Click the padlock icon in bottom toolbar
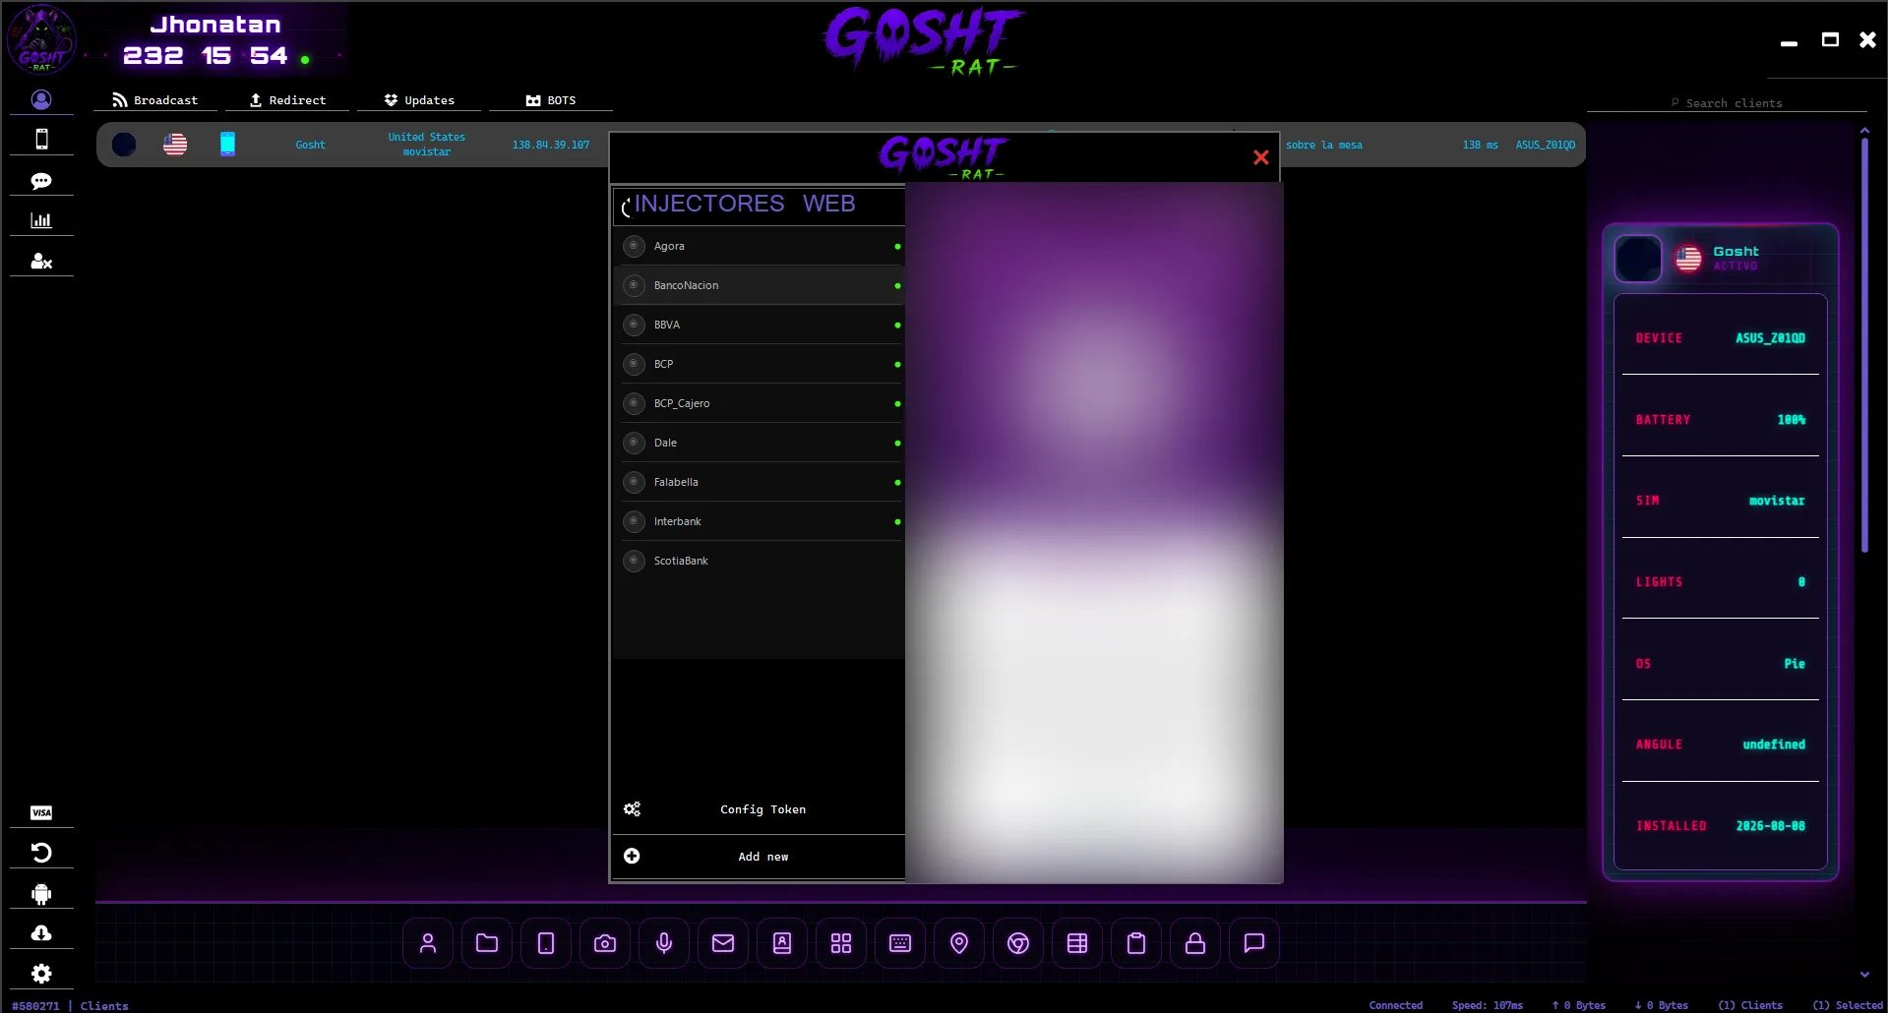 coord(1195,943)
